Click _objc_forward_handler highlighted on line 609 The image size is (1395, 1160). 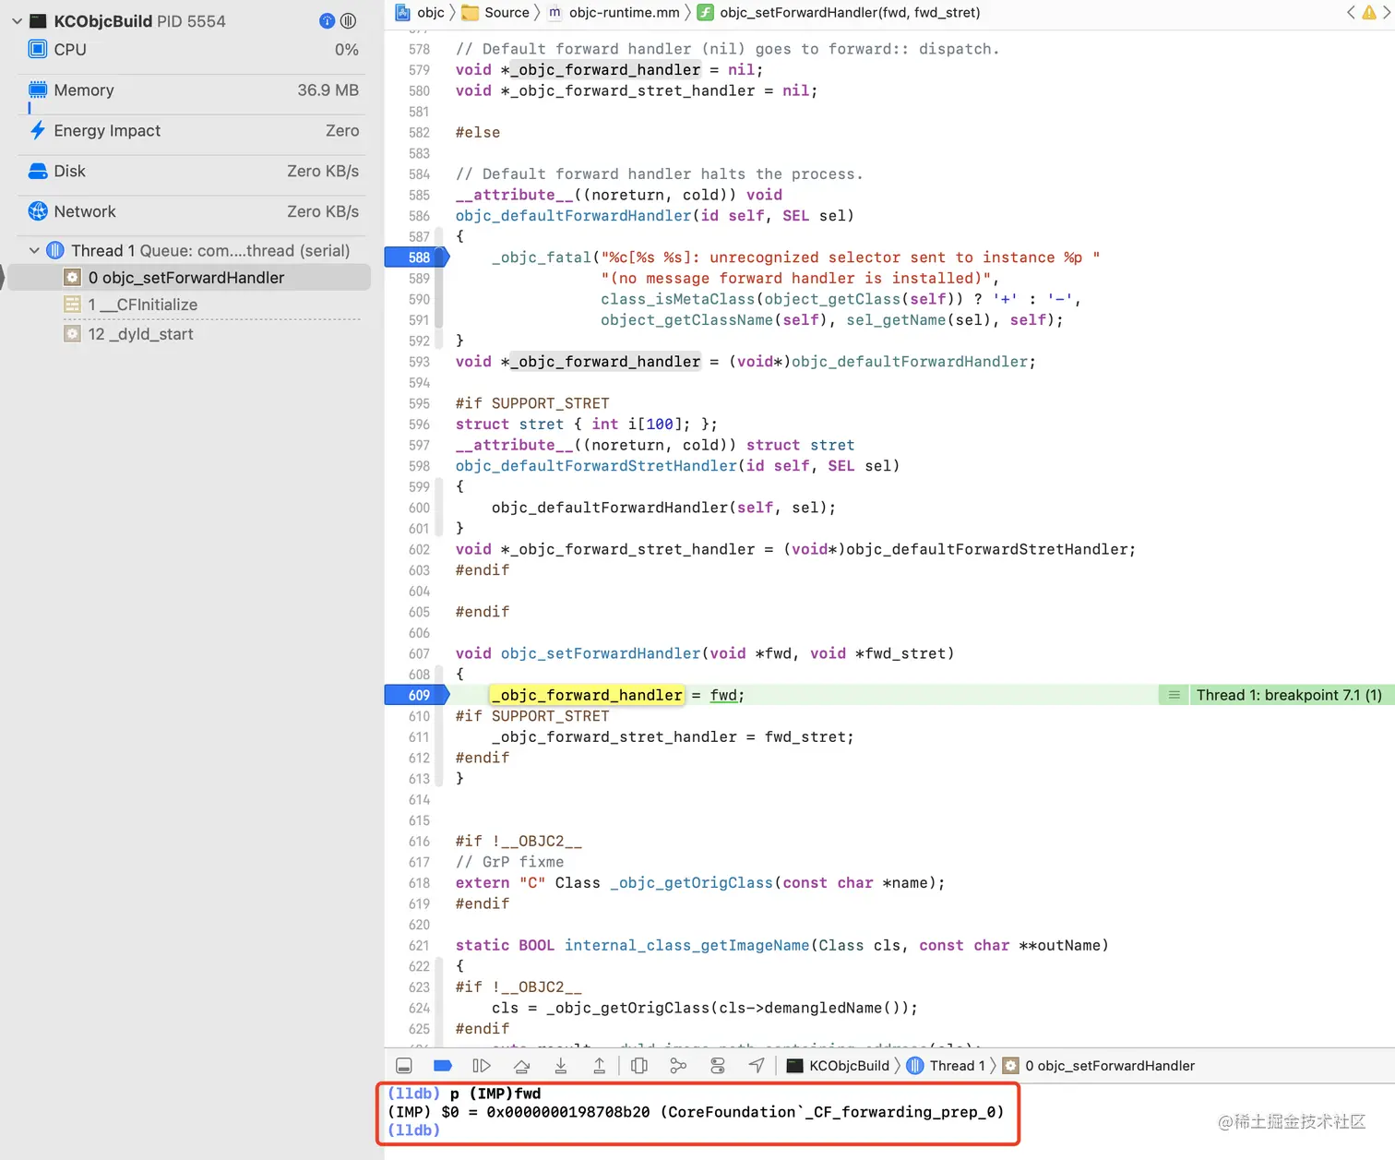(x=587, y=695)
